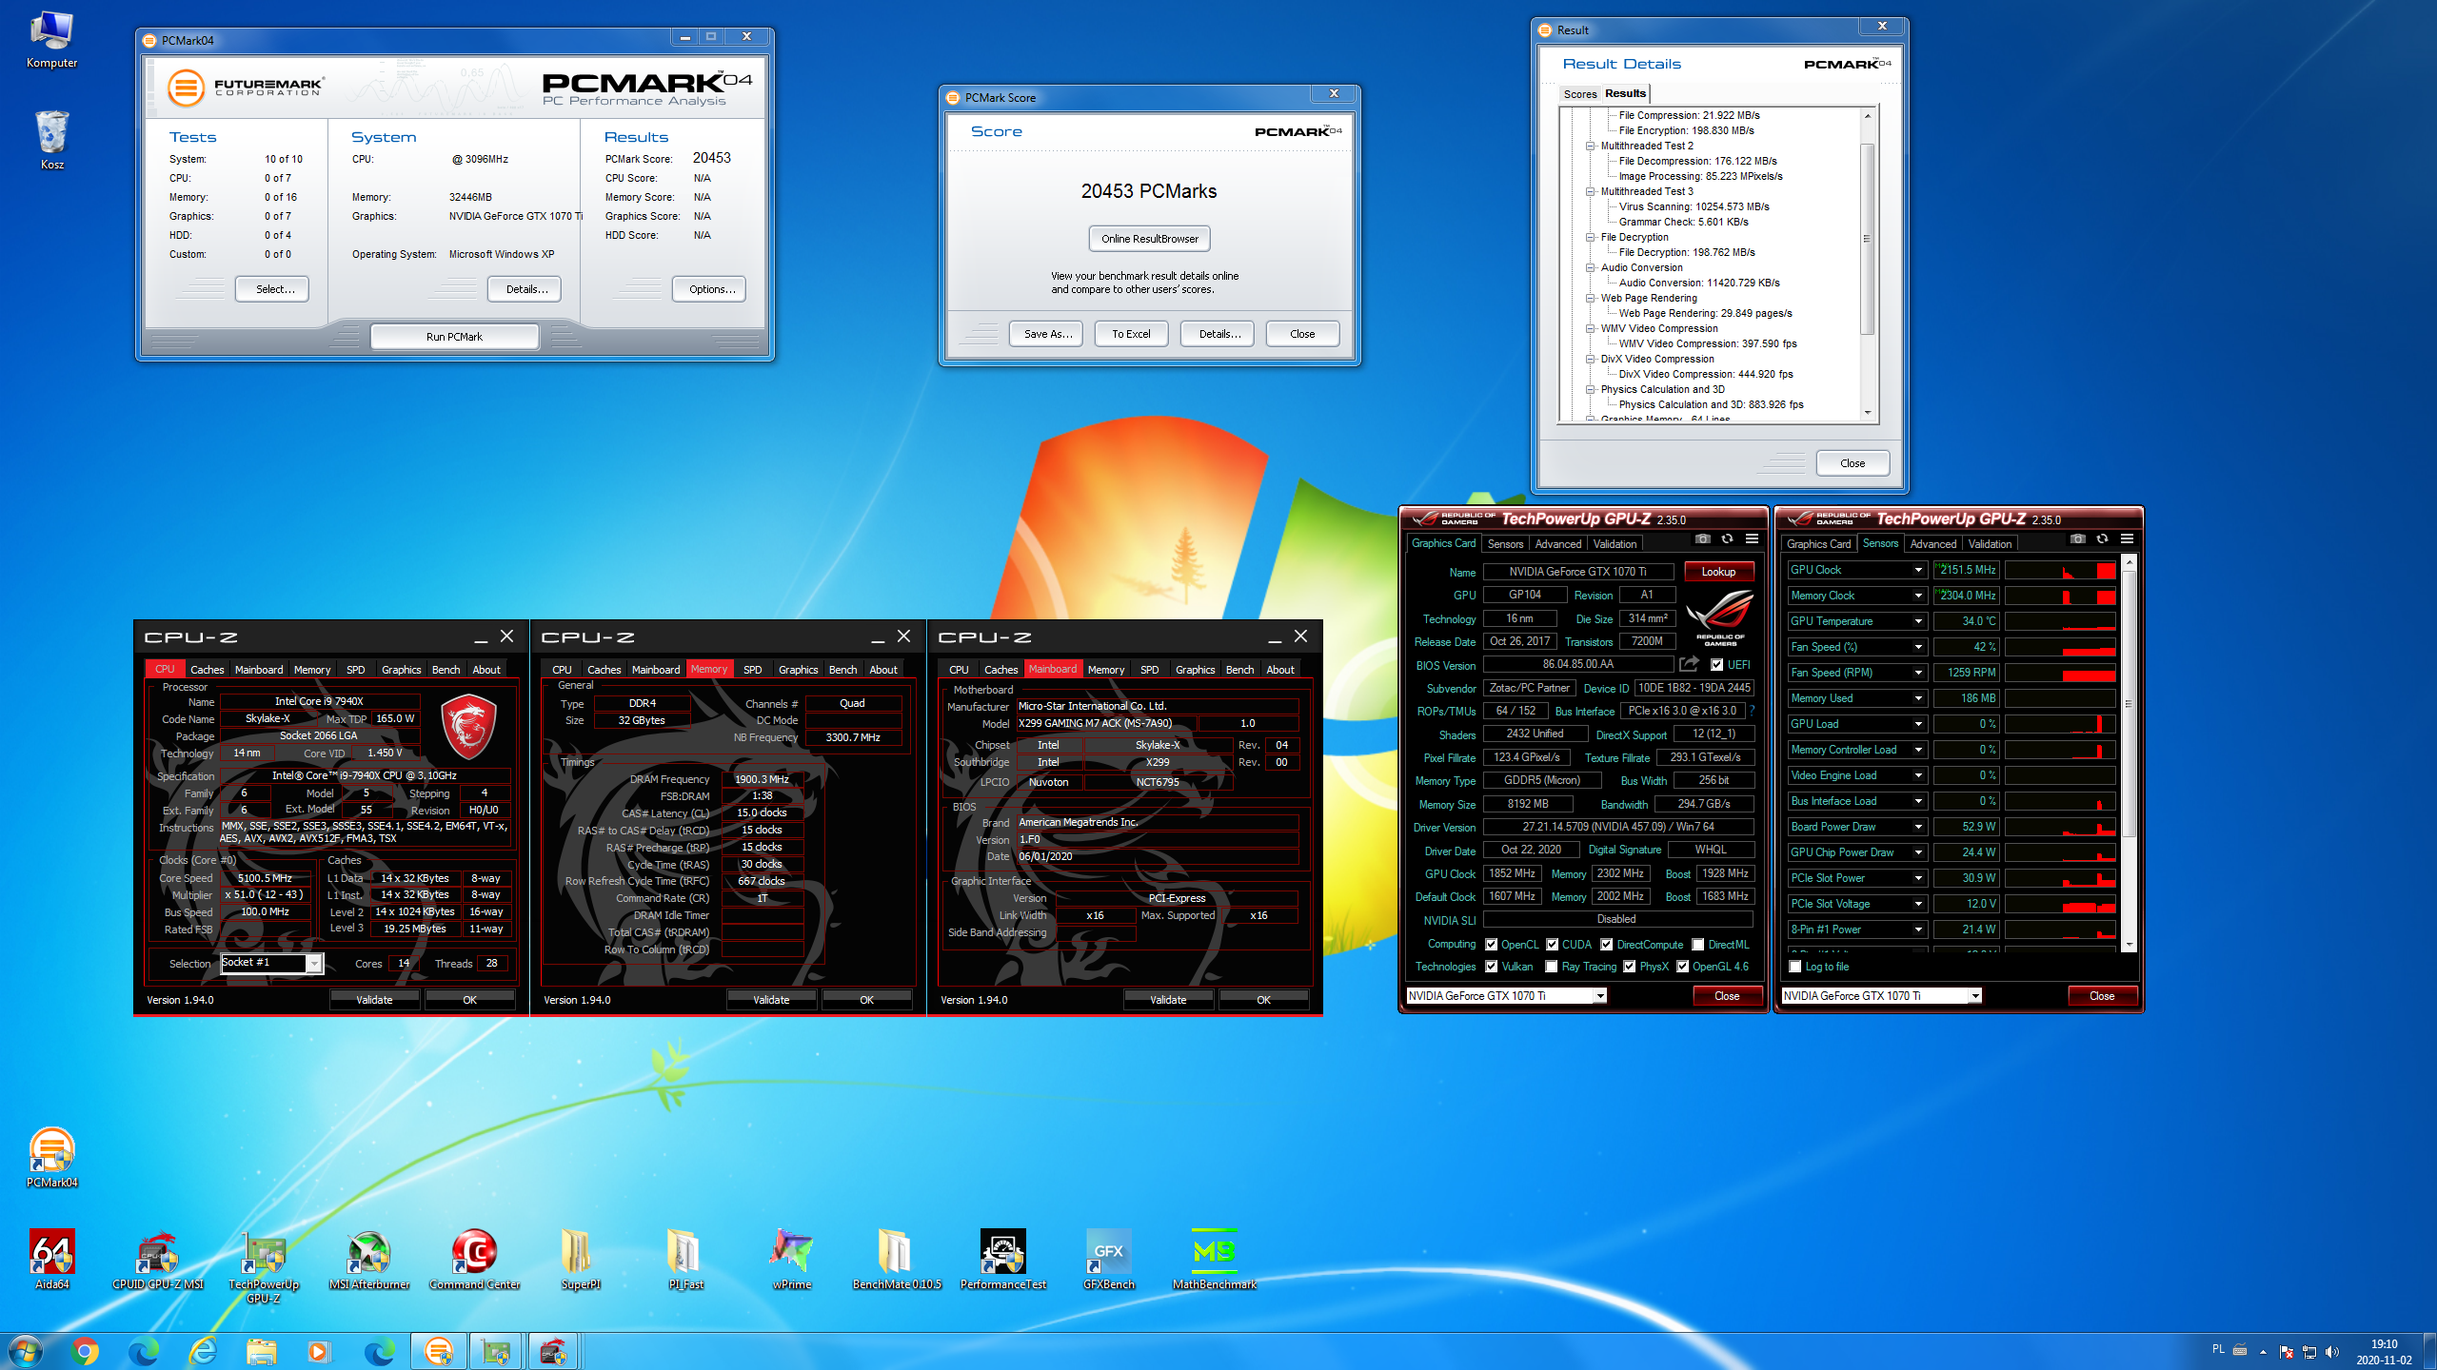The image size is (2437, 1370).
Task: Click the Run PCMark button
Action: [454, 337]
